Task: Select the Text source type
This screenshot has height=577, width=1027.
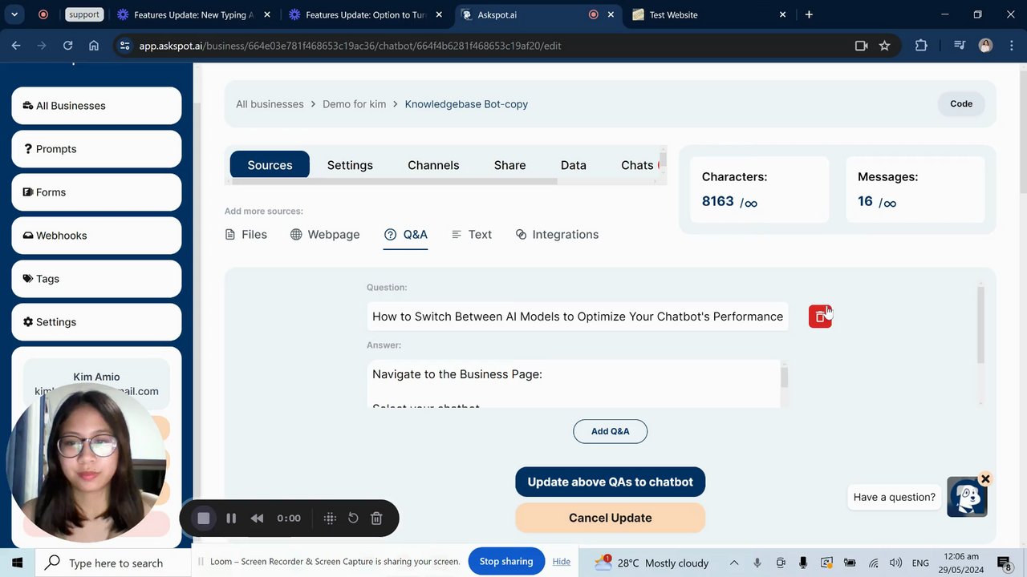Action: [x=472, y=234]
